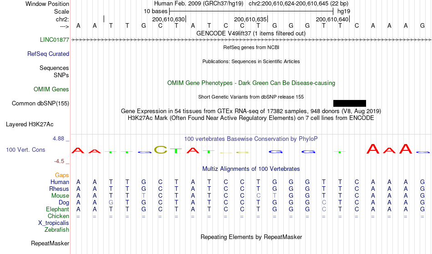Open the RefSeq Curated track label
The width and height of the screenshot is (432, 254).
(48, 54)
